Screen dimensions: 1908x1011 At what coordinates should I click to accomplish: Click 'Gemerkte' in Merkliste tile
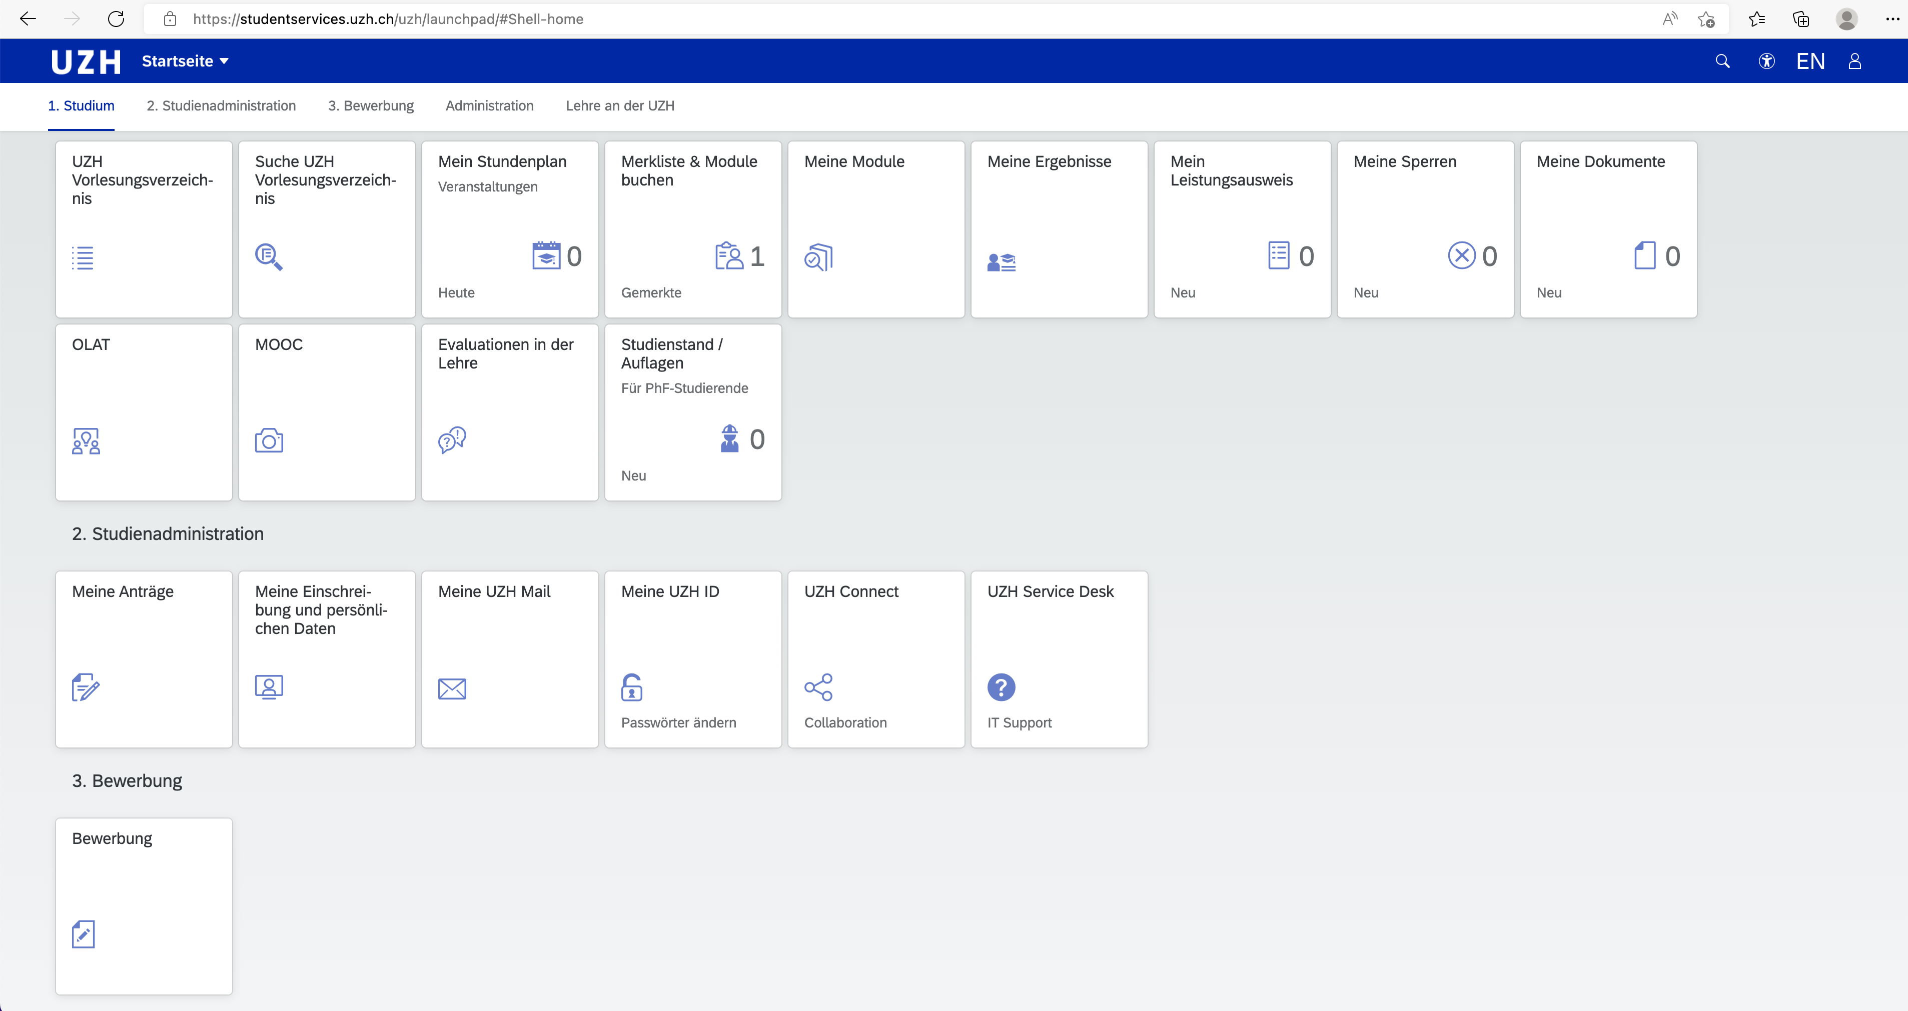[651, 292]
